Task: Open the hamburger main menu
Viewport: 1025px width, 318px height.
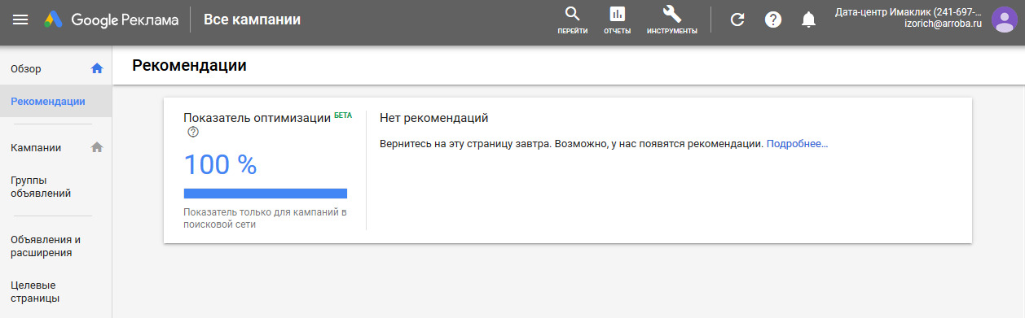Action: tap(20, 20)
